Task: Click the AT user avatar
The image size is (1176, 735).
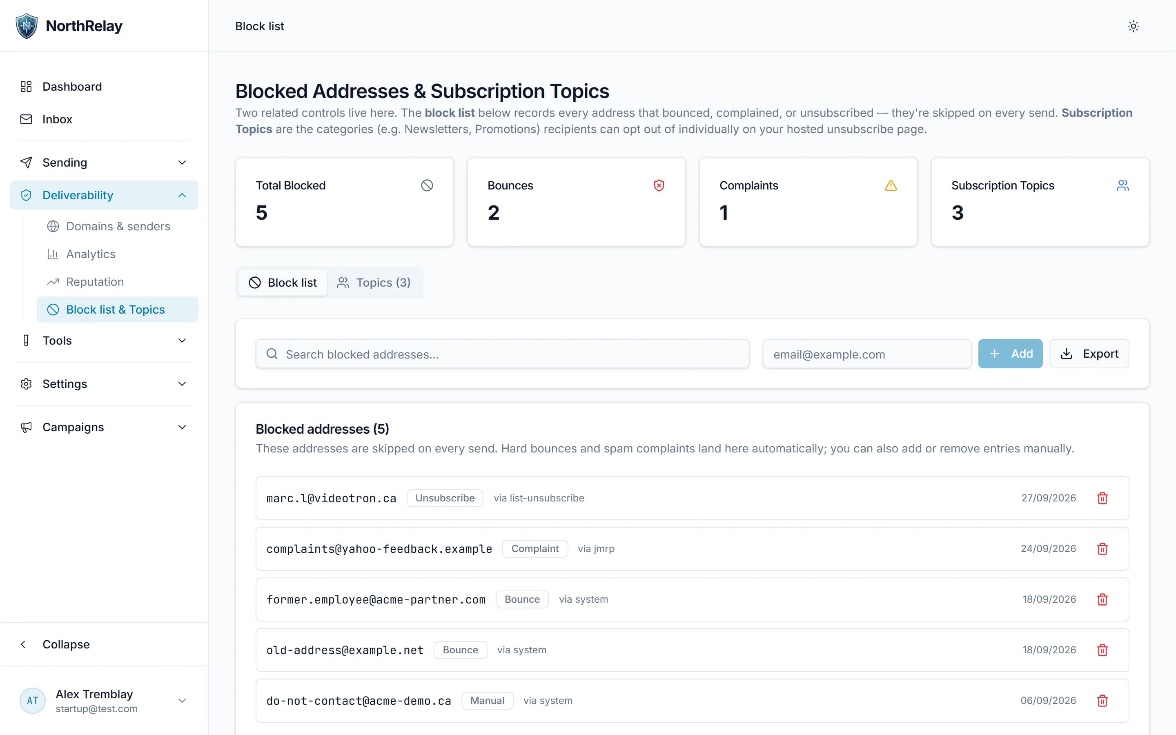Action: 33,700
